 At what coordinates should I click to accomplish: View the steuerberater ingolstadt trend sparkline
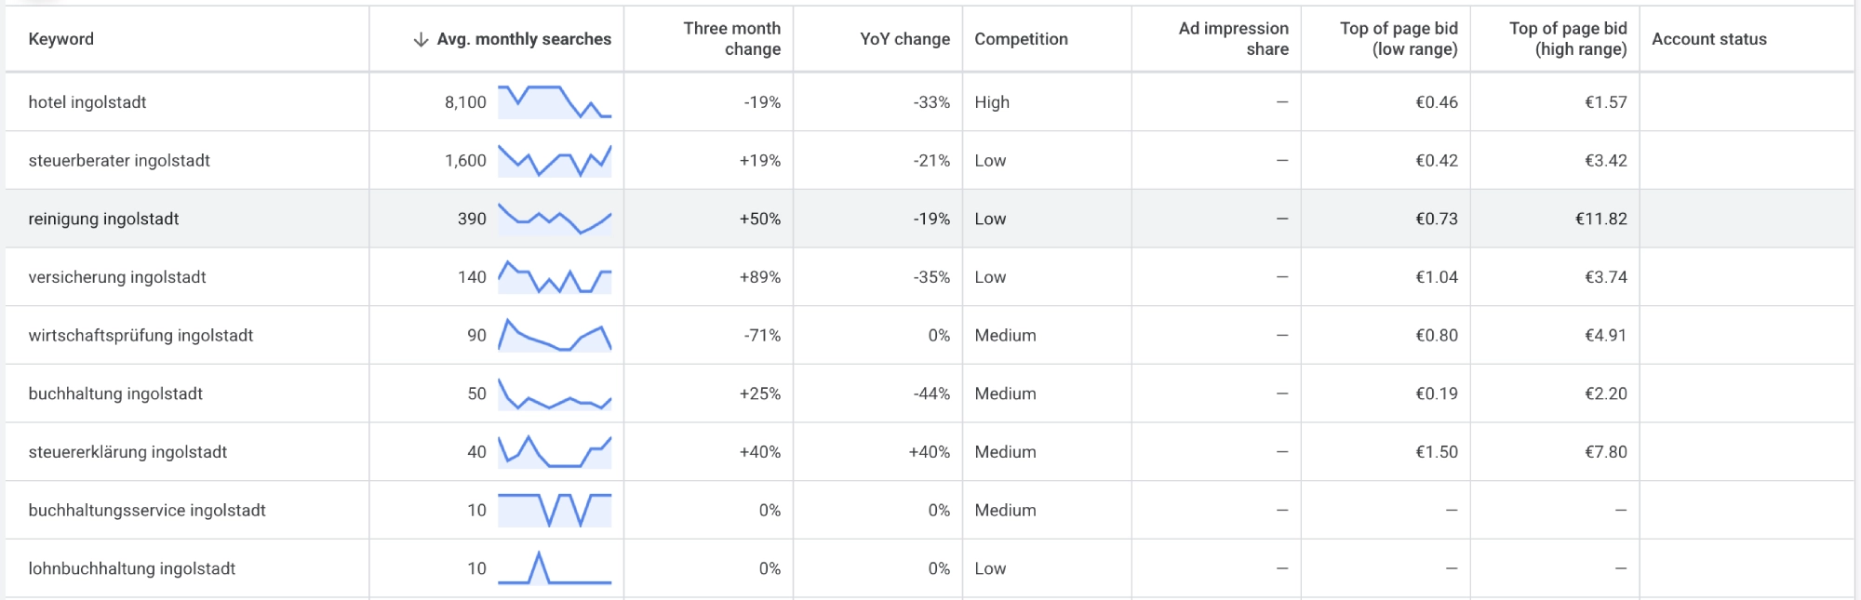(x=555, y=161)
